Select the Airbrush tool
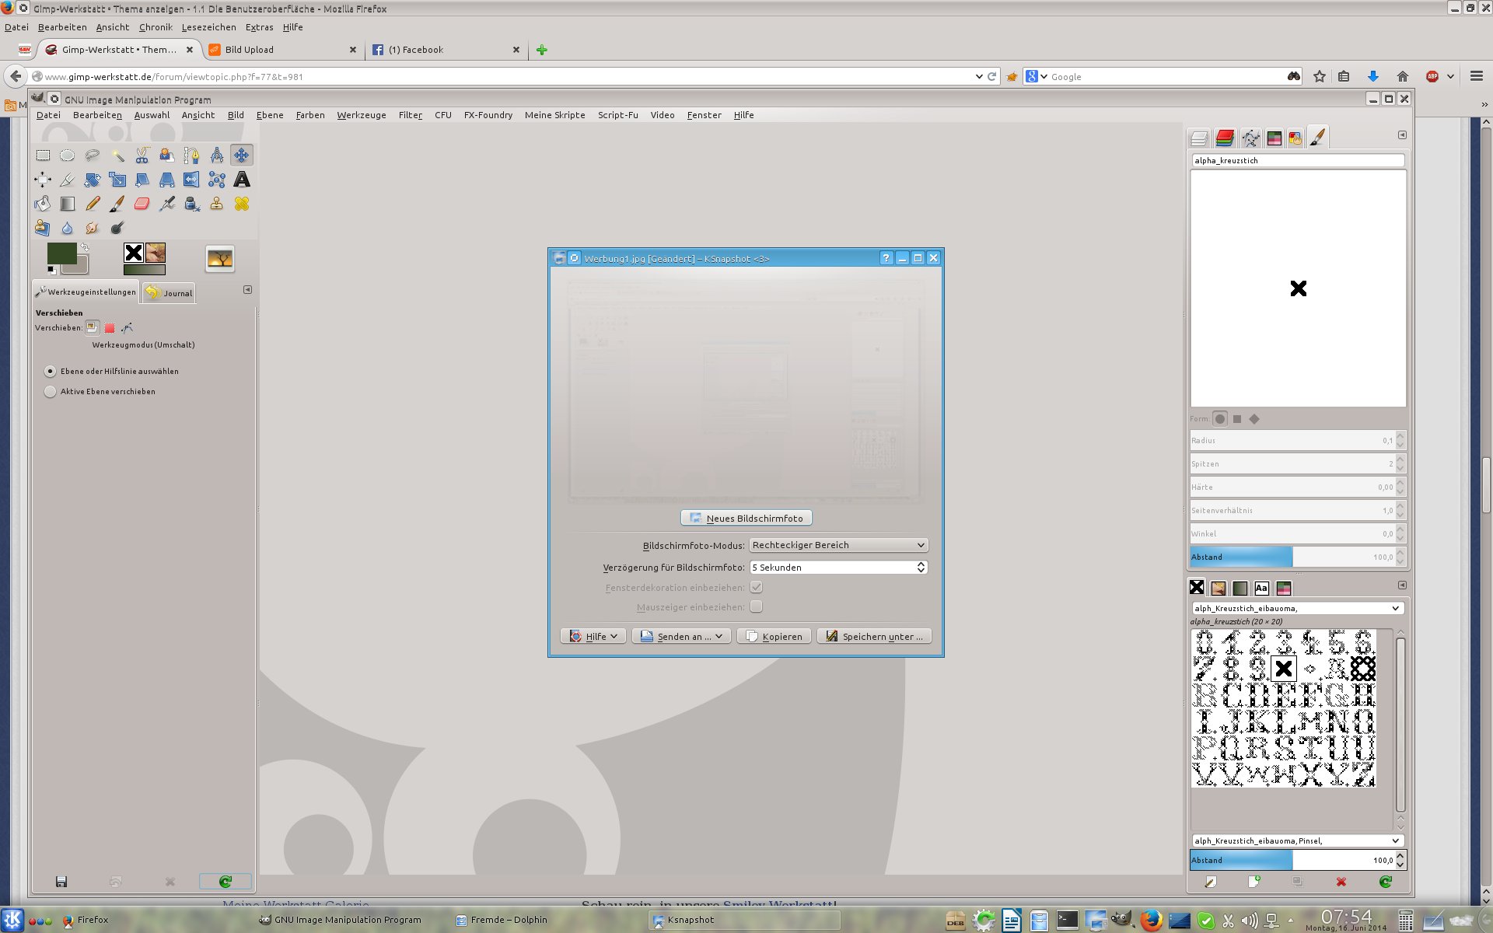Viewport: 1493px width, 933px height. (167, 204)
